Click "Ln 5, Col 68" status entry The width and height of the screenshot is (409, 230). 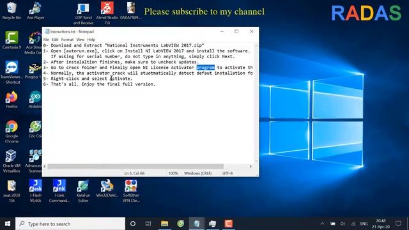[134, 173]
